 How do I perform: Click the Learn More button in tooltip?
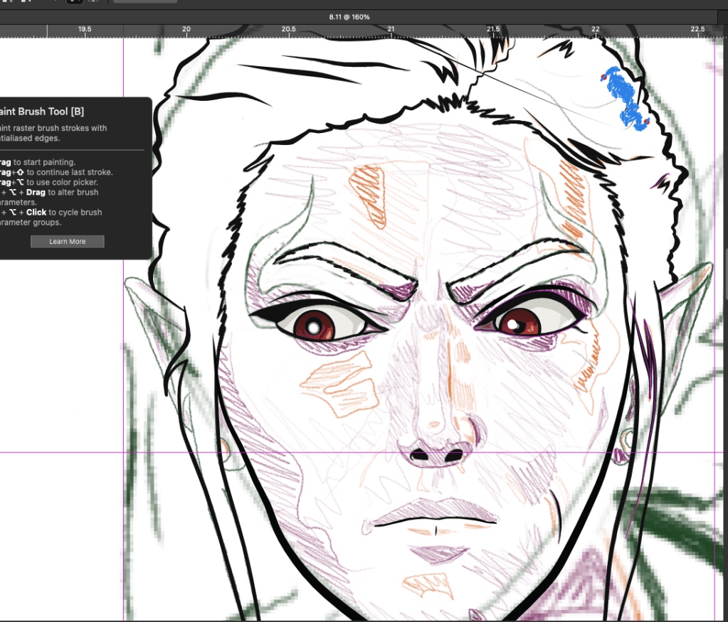[67, 242]
